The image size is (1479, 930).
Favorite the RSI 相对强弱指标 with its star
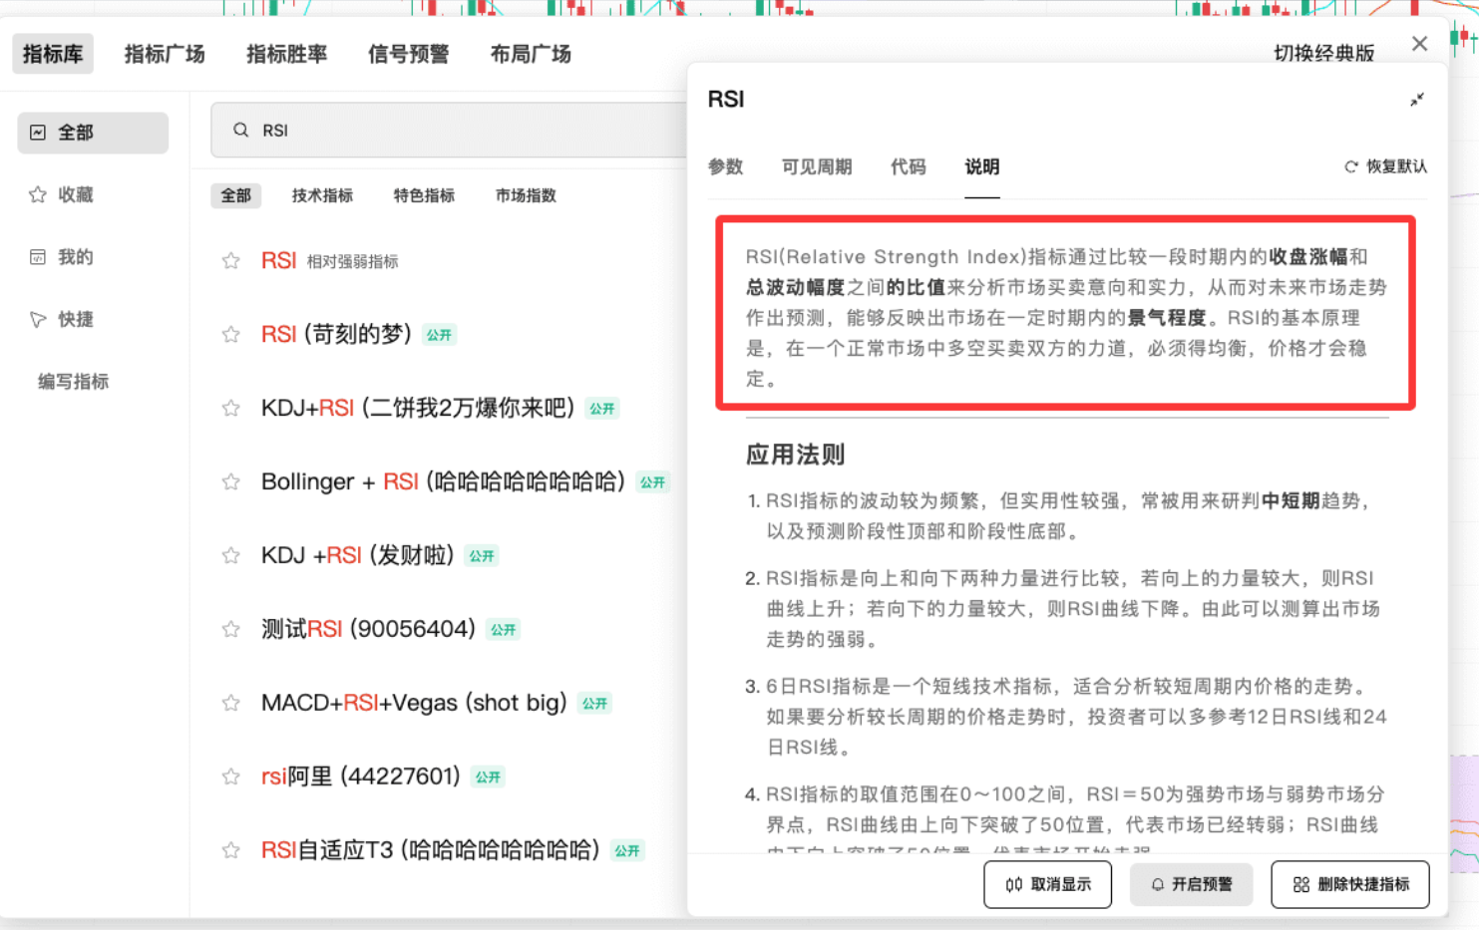coord(230,260)
